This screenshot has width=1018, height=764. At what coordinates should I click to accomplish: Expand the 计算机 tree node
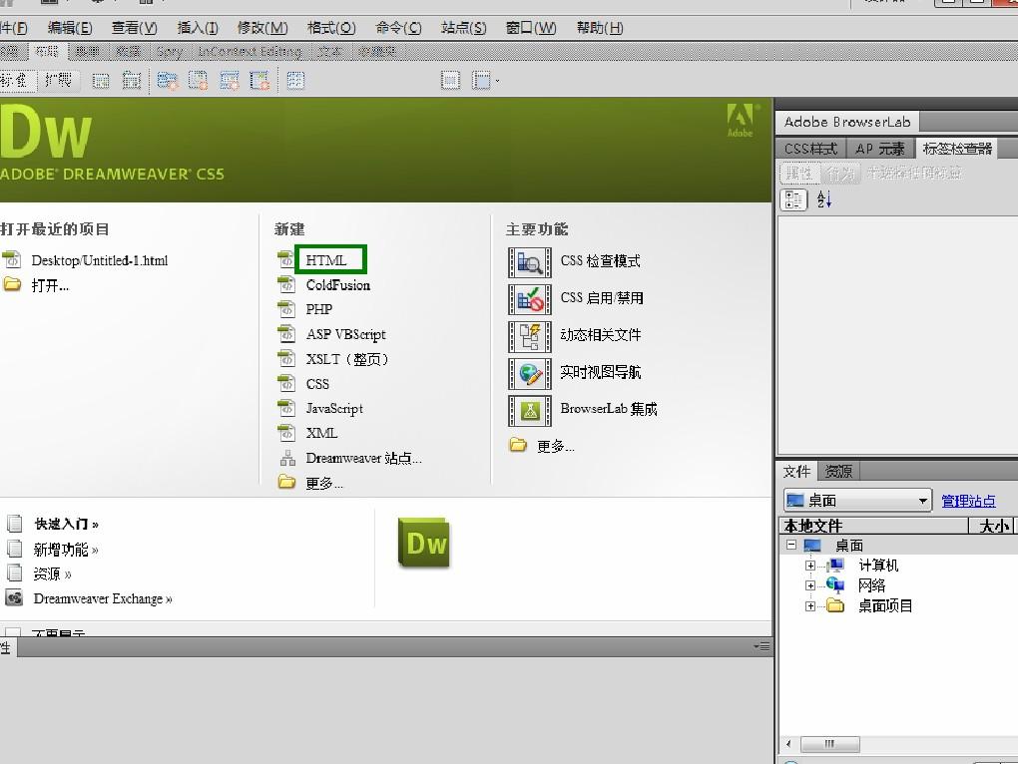coord(810,566)
